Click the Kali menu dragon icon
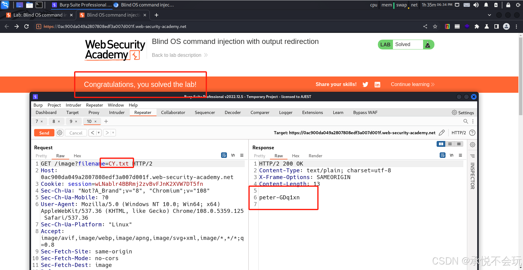 click(5, 5)
